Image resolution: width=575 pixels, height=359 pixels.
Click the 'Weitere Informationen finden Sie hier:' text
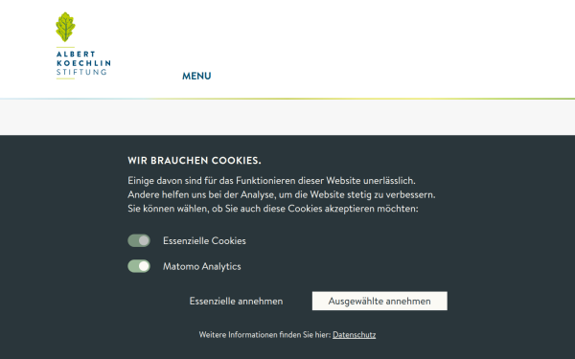264,335
